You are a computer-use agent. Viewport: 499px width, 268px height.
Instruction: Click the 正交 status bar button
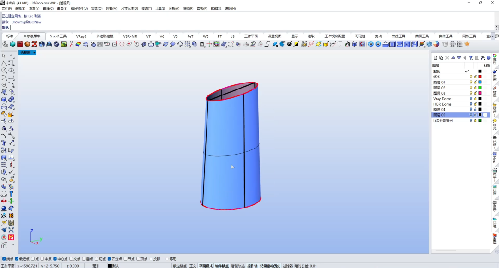[x=193, y=266]
